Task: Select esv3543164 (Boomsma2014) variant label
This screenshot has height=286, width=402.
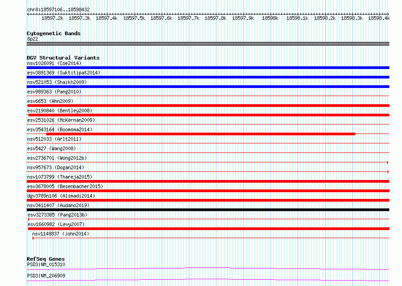Action: (60, 129)
